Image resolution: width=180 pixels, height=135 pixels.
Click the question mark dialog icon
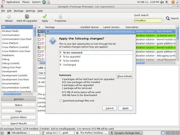coord(53,41)
